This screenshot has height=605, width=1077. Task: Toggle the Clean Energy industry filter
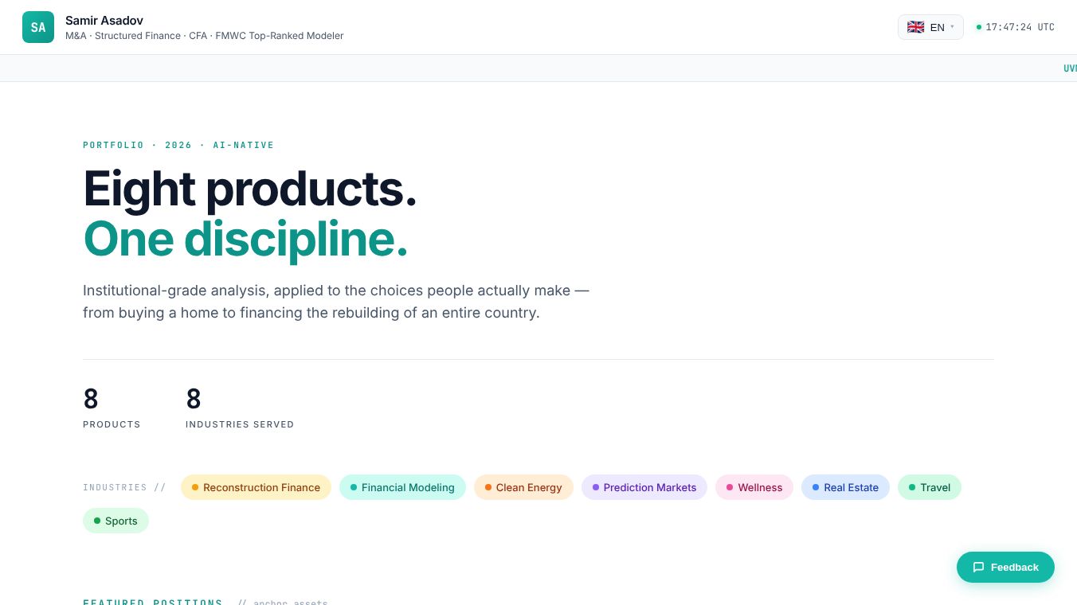coord(523,487)
